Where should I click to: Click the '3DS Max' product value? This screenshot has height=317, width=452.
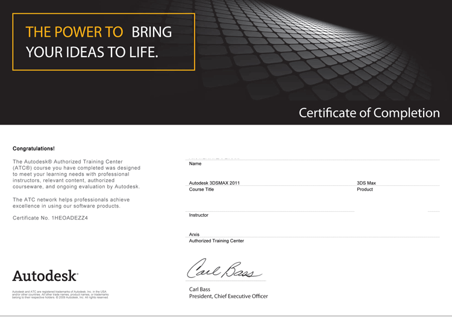(x=366, y=183)
